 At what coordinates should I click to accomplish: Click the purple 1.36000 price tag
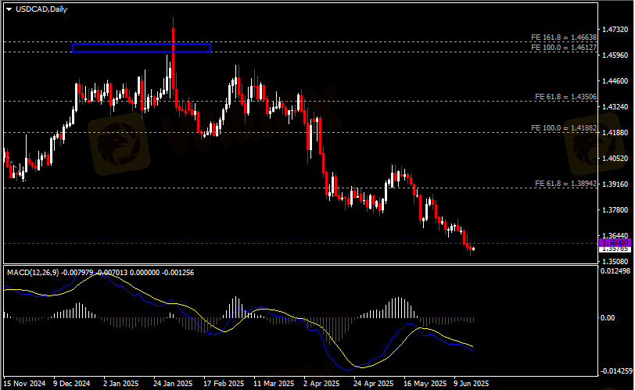(x=615, y=243)
